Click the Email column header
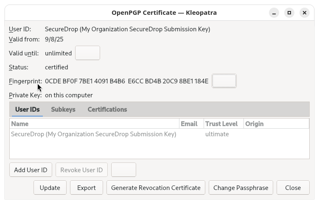Viewport: 319px width, 204px height. 191,124
